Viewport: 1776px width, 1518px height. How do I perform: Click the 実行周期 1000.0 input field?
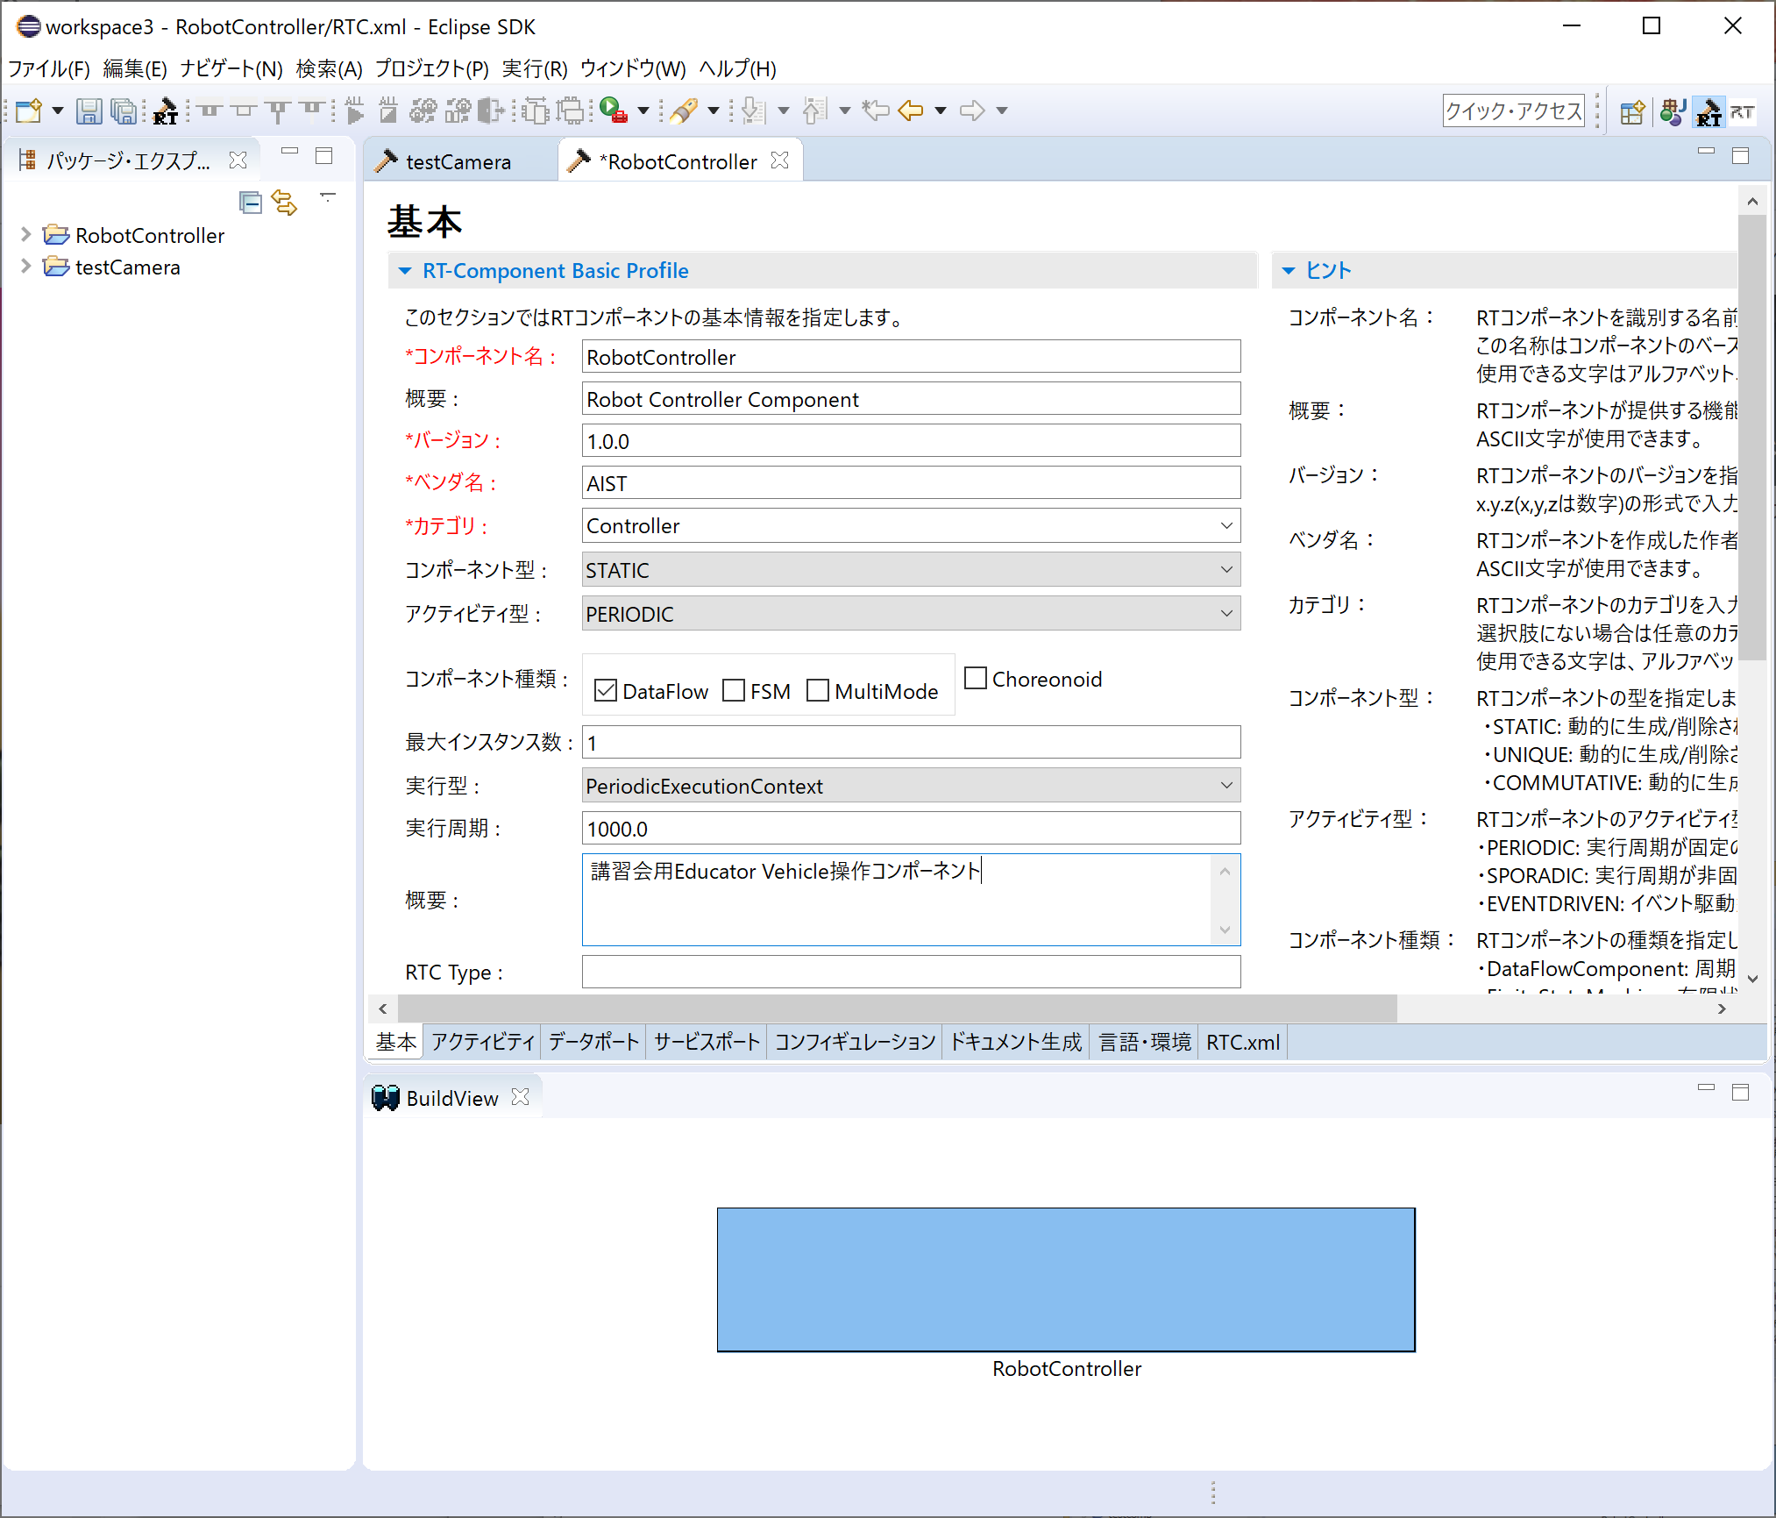910,829
